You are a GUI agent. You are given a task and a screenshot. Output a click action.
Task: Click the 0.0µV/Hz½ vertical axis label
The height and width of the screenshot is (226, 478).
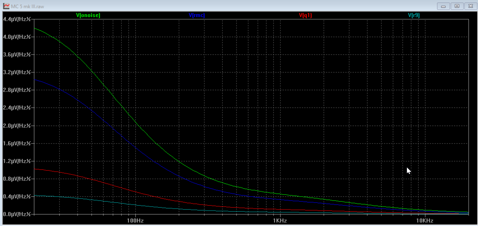(x=17, y=214)
